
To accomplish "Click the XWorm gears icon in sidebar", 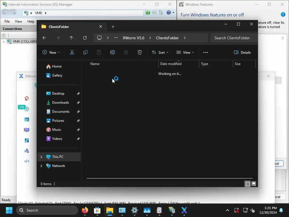I will pyautogui.click(x=27, y=151).
